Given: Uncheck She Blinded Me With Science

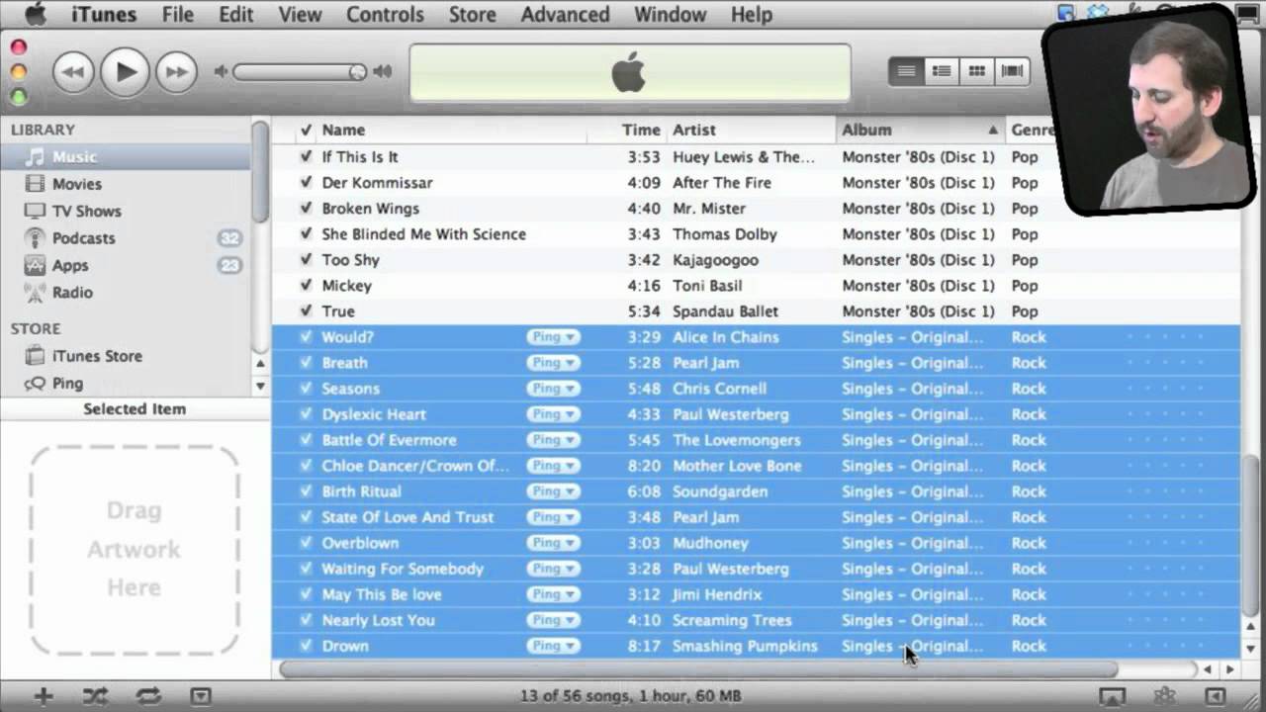Looking at the screenshot, I should (306, 234).
